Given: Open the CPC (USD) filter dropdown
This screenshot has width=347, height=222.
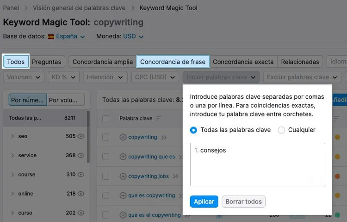Looking at the screenshot, I should pyautogui.click(x=155, y=77).
